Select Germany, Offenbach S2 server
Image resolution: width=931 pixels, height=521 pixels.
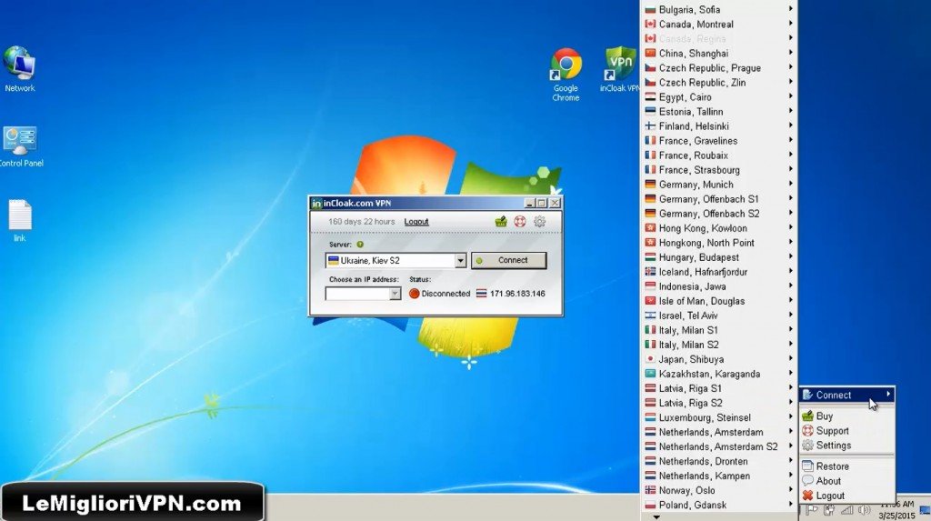pos(719,214)
